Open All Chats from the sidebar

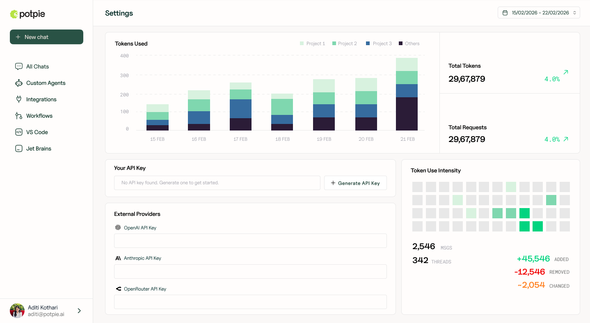coord(38,66)
